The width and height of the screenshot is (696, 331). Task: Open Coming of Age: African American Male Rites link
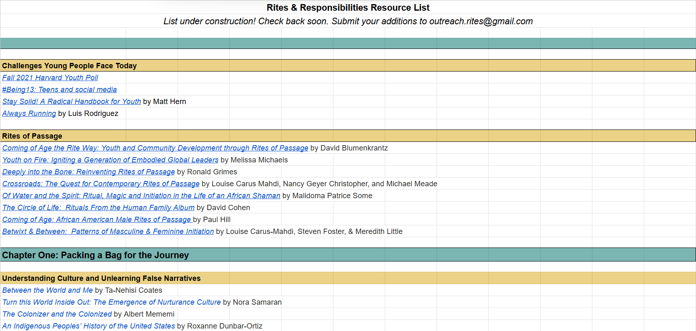pyautogui.click(x=97, y=220)
